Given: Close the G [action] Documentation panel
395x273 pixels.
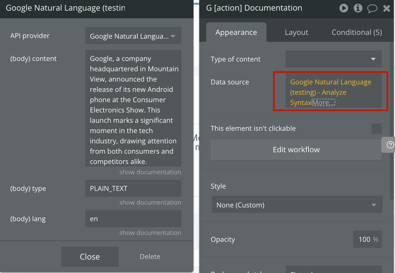Looking at the screenshot, I should (x=387, y=8).
